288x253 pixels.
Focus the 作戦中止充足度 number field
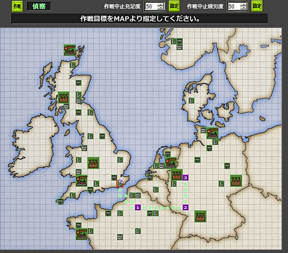click(151, 6)
